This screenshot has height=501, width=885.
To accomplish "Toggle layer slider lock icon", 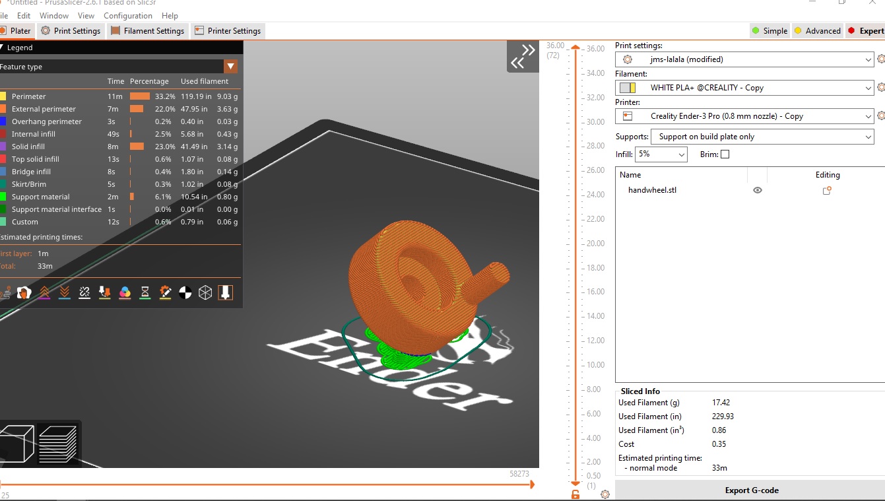I will click(575, 494).
